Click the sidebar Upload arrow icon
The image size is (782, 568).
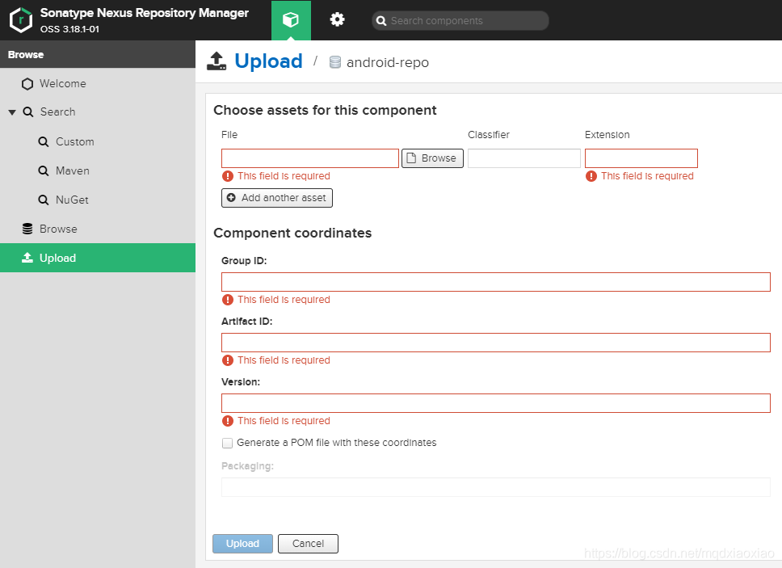click(27, 257)
